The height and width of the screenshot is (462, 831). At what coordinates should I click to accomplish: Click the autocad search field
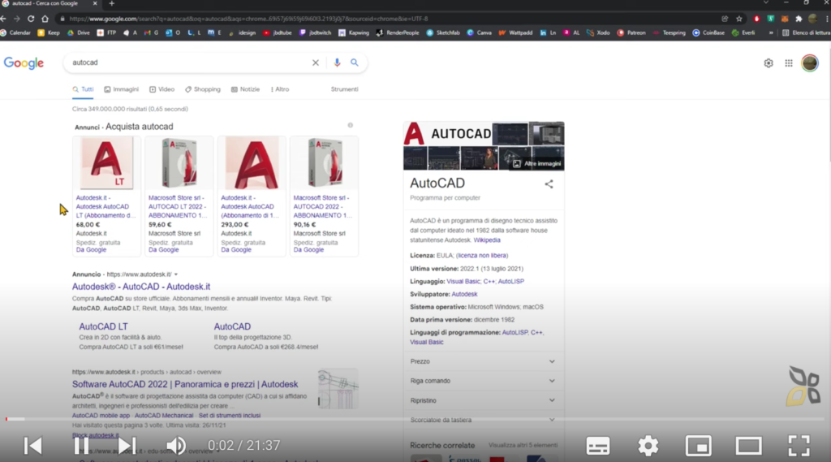tap(188, 63)
